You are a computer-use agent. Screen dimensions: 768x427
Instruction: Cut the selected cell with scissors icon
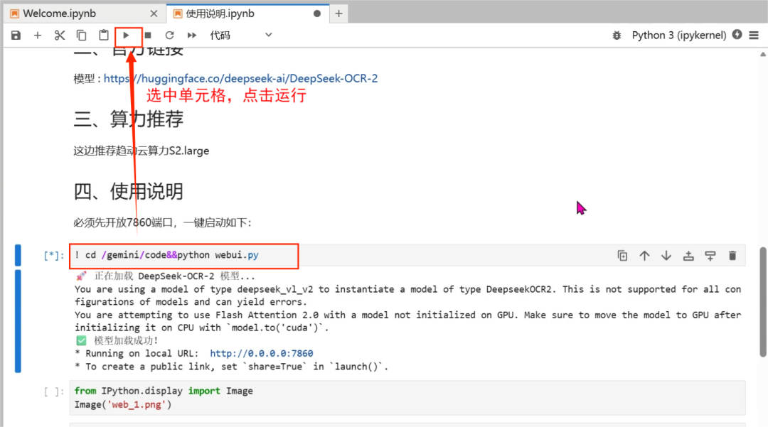(x=60, y=36)
